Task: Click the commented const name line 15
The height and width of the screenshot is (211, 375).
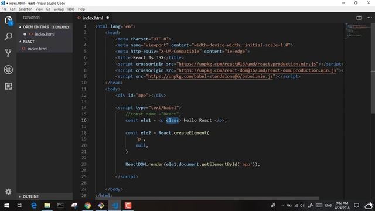Action: pyautogui.click(x=154, y=114)
